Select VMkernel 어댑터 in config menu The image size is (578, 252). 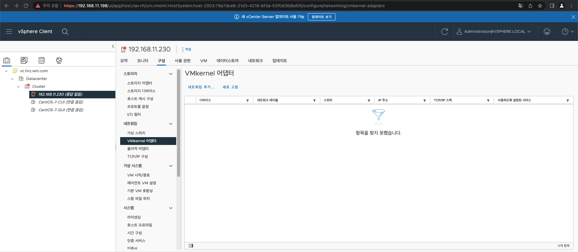(148, 141)
